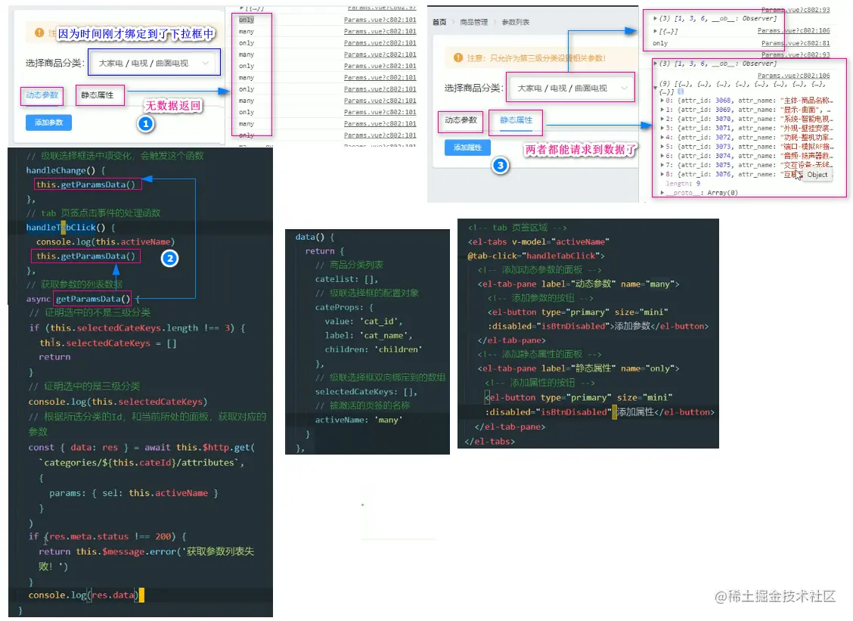Click the Object tooltip in console
The image size is (853, 621).
click(x=817, y=175)
